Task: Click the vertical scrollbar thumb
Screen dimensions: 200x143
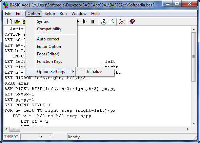Action: click(194, 57)
